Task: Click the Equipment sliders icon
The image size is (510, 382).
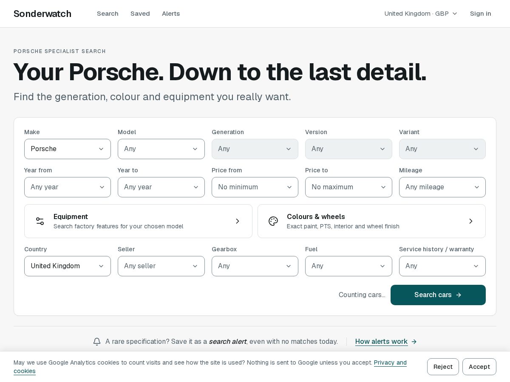Action: click(x=40, y=221)
